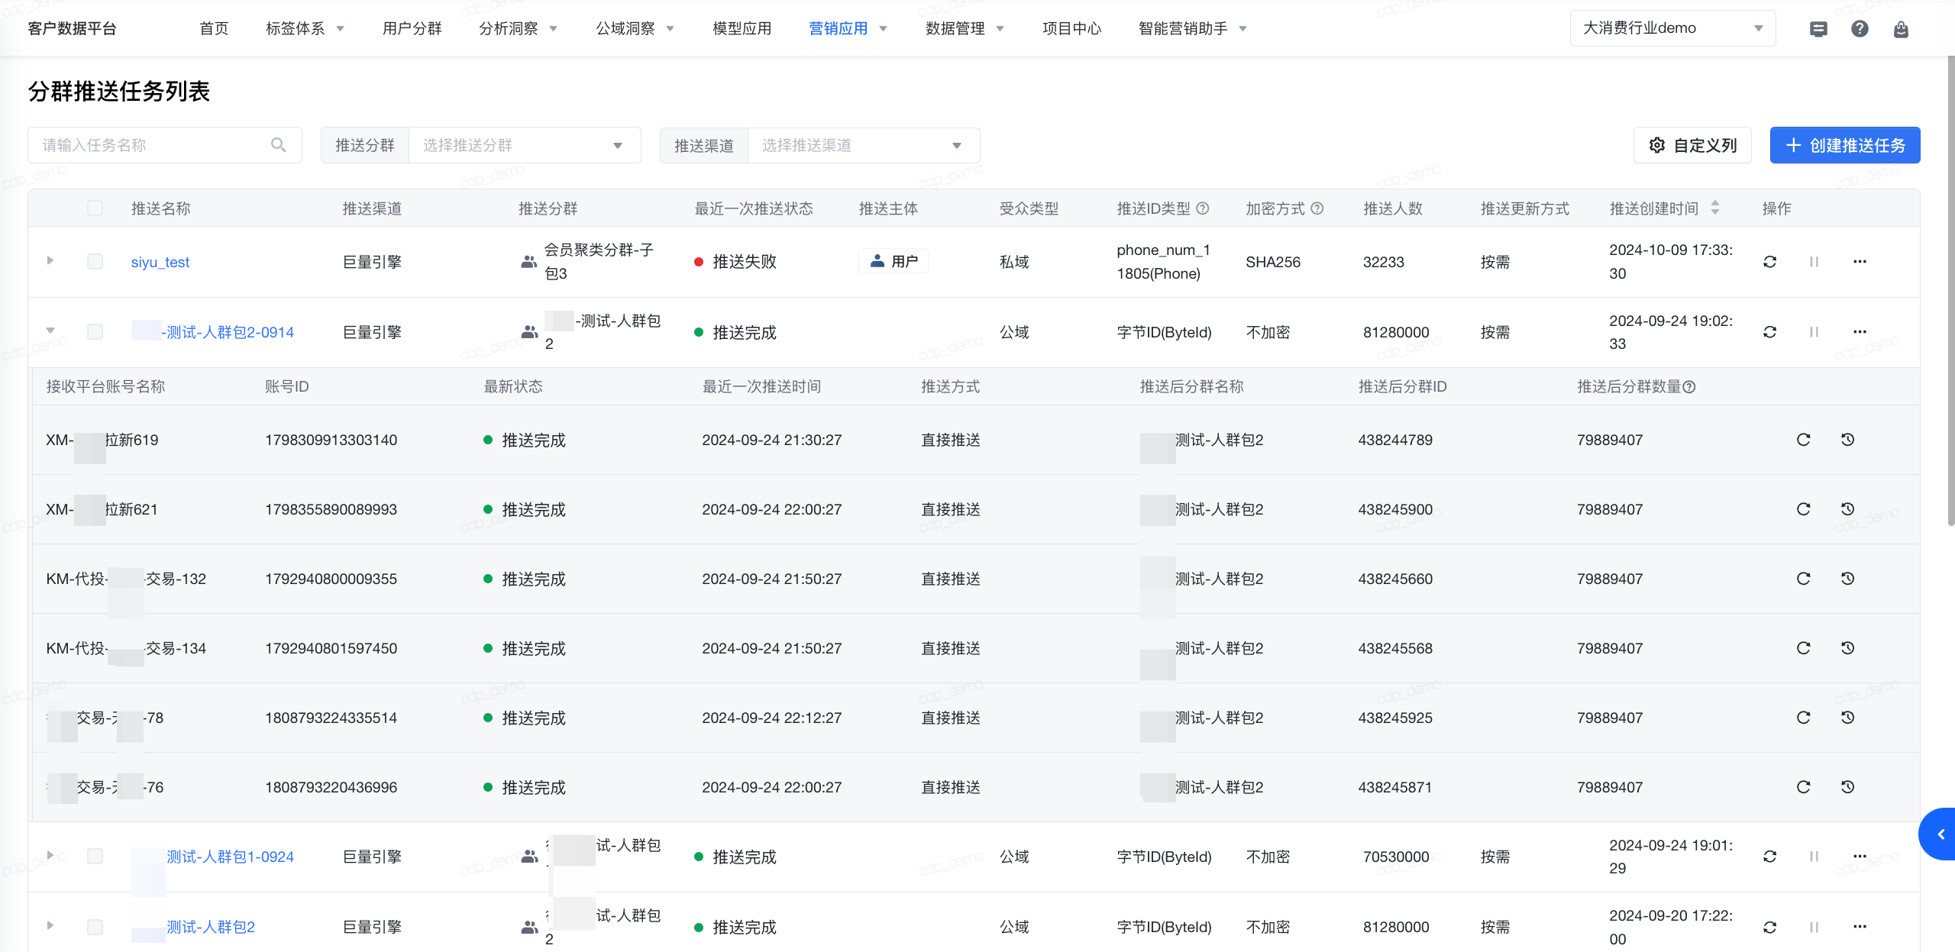Click 自定义列 button

point(1692,145)
